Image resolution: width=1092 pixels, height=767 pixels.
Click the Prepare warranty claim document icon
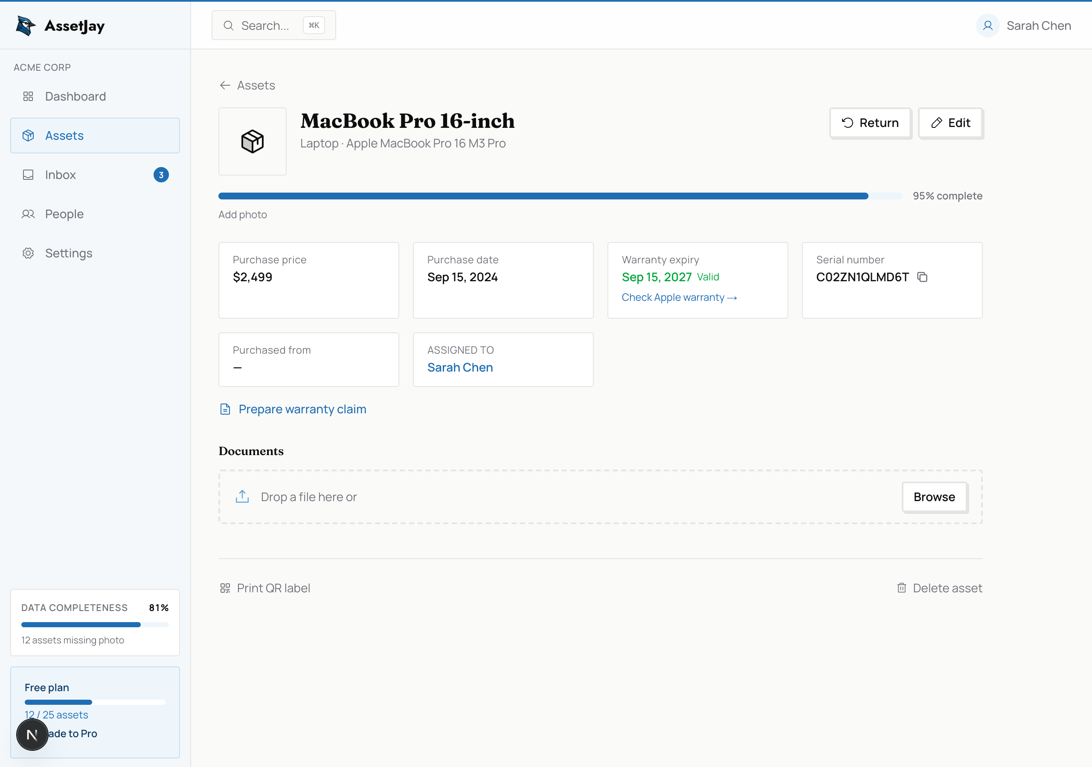coord(225,409)
